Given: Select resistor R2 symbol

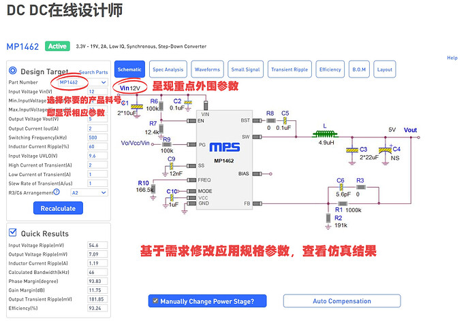Looking at the screenshot, I should [x=328, y=218].
